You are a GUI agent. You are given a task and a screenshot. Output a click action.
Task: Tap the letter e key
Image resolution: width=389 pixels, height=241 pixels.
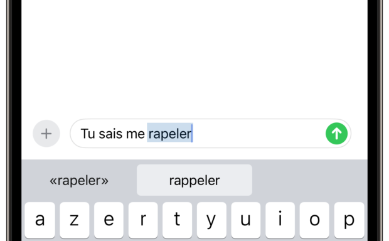click(109, 220)
